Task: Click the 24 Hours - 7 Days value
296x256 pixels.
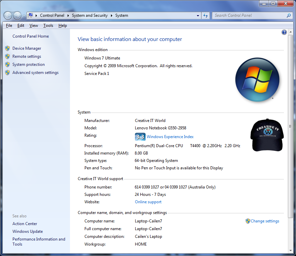Action: pos(150,195)
